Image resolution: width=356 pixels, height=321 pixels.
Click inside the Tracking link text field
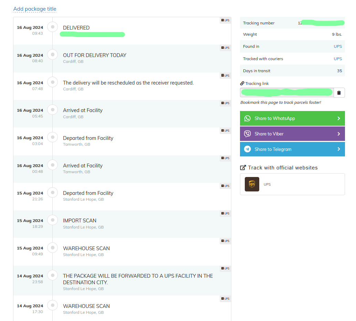pyautogui.click(x=286, y=92)
